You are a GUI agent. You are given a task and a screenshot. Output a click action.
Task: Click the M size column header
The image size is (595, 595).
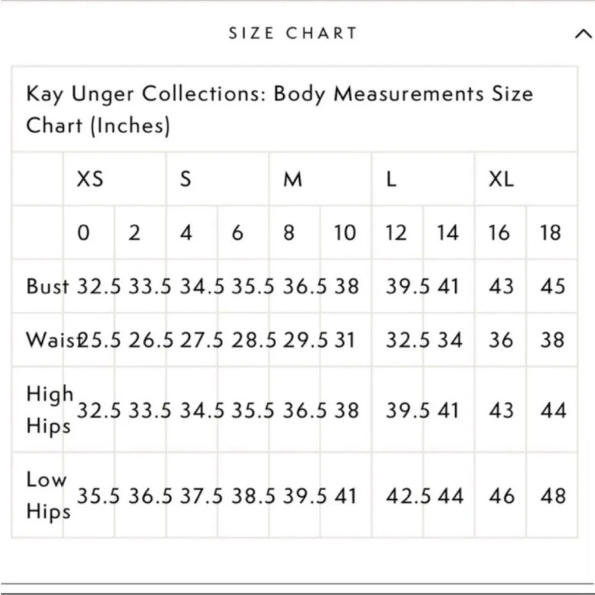tap(292, 178)
